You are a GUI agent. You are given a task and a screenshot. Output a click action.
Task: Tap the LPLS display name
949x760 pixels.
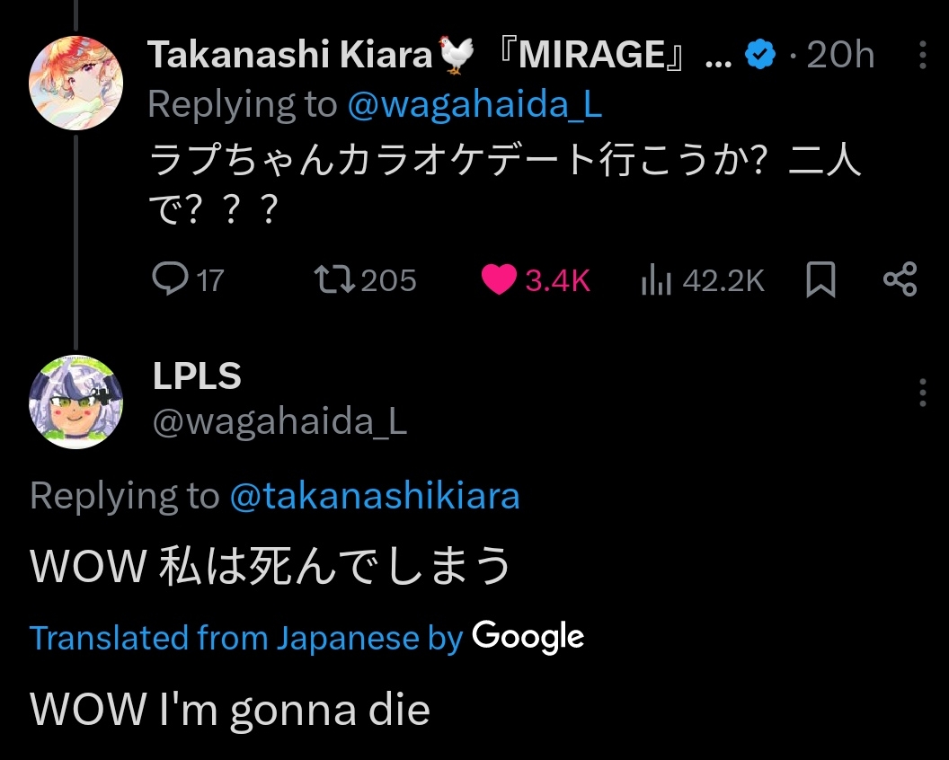click(x=197, y=377)
